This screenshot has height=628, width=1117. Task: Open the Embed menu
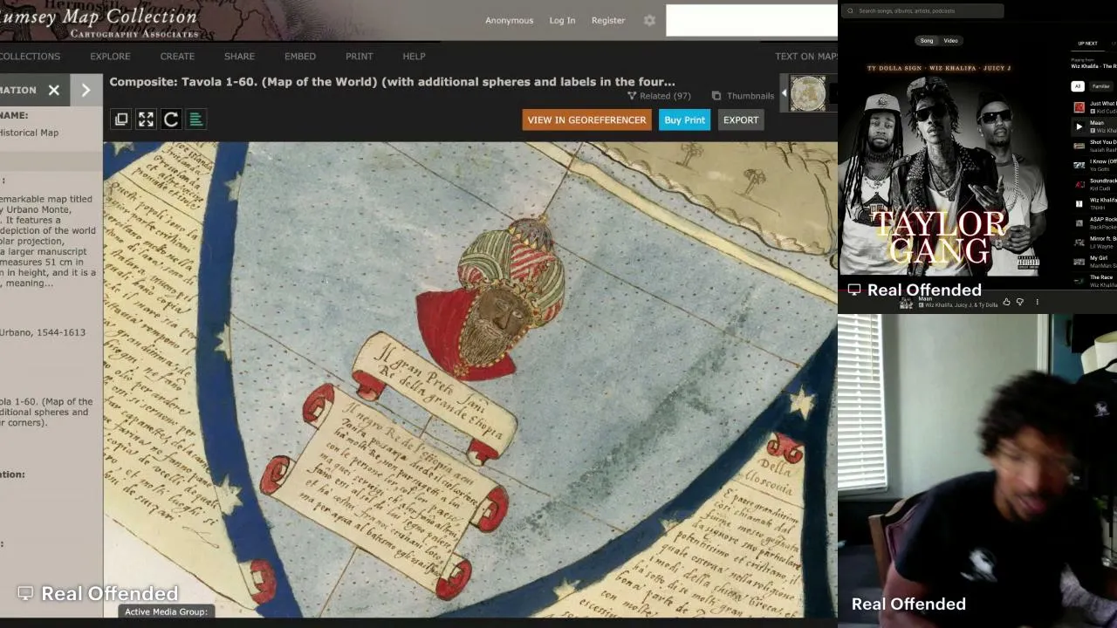tap(300, 57)
